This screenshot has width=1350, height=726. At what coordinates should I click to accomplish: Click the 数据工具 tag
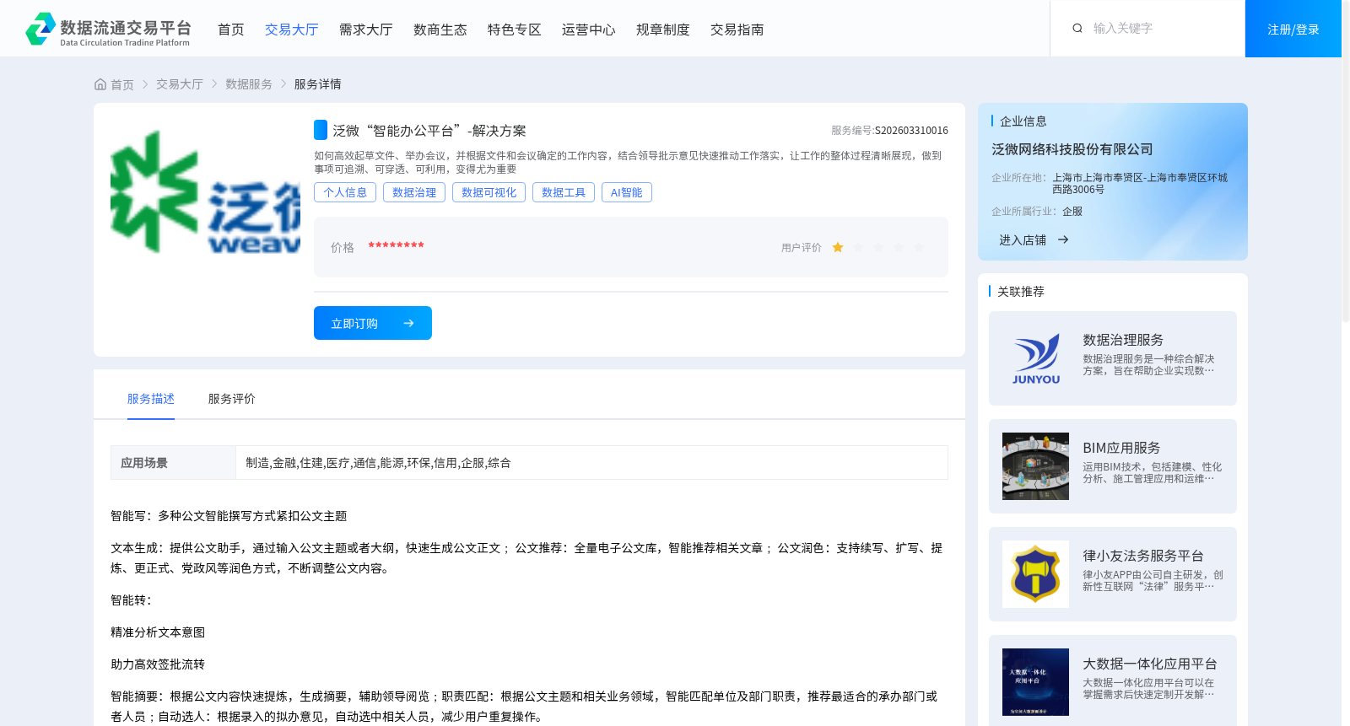(564, 192)
